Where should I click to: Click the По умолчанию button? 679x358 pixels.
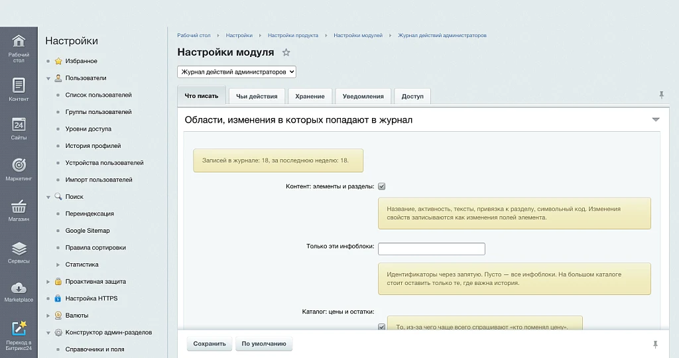(264, 343)
